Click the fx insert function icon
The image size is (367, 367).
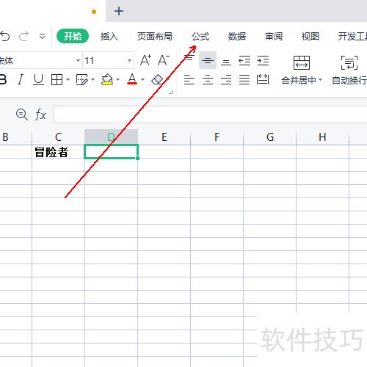point(40,115)
